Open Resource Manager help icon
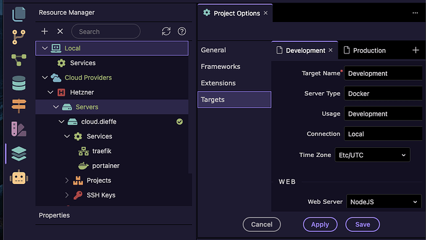 coord(182,31)
